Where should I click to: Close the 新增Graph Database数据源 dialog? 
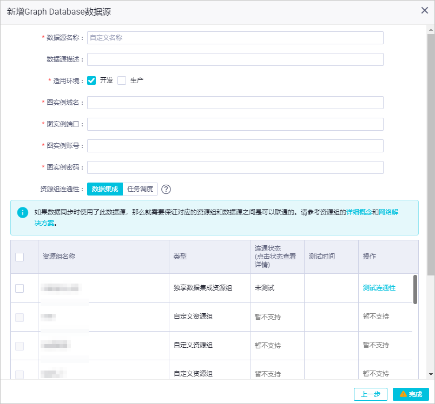[425, 10]
